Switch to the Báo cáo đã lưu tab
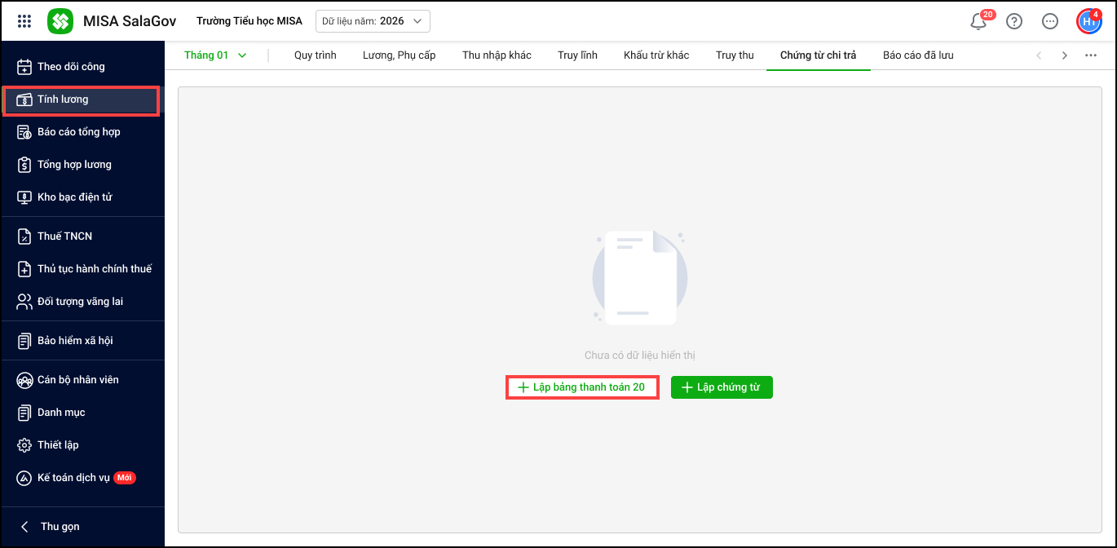The image size is (1117, 548). [x=918, y=55]
